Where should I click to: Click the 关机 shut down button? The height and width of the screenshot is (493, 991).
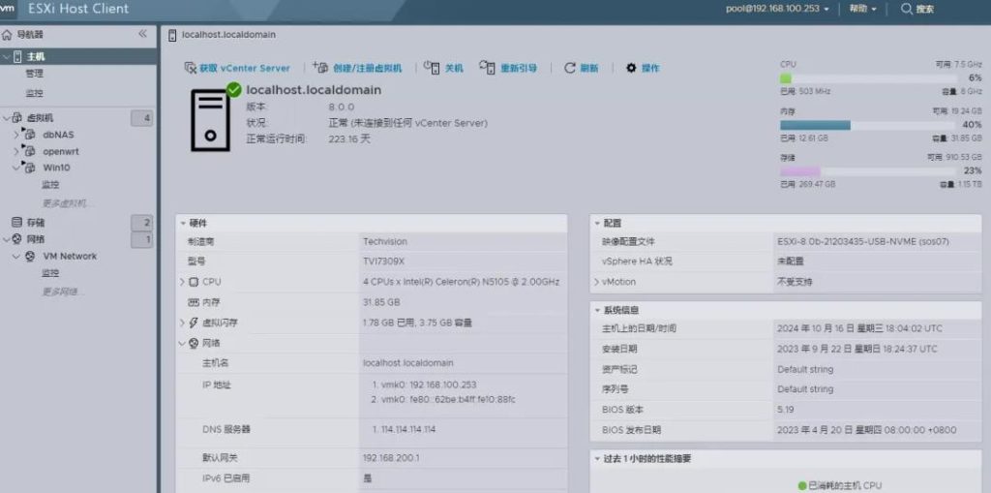pyautogui.click(x=443, y=68)
